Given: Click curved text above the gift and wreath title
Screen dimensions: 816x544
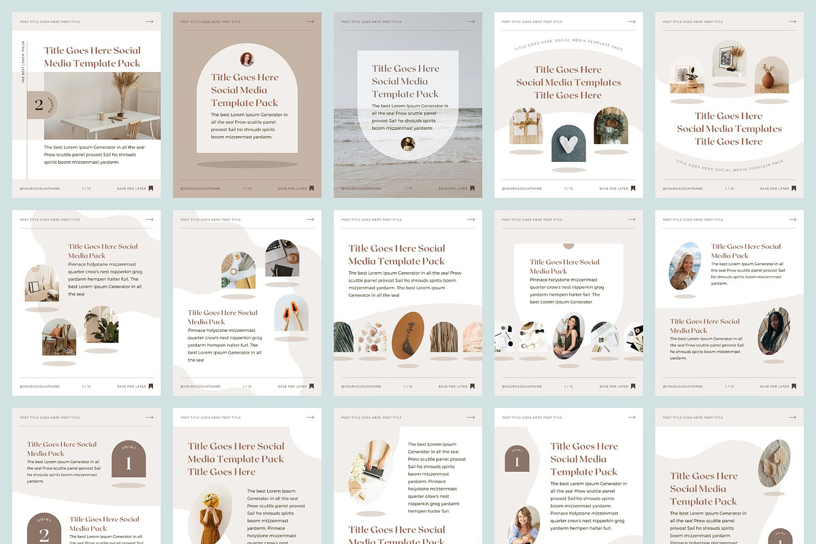Looking at the screenshot, I should pos(568,45).
